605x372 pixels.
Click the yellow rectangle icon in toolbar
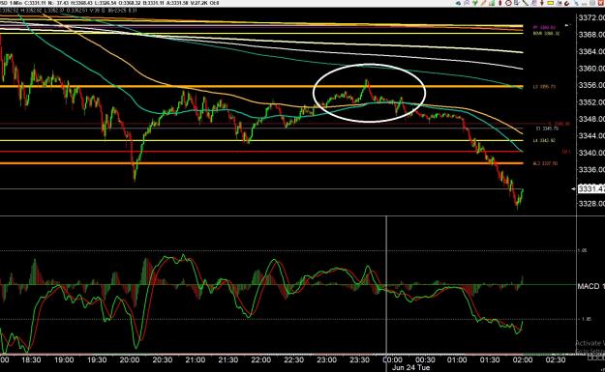point(551,3)
